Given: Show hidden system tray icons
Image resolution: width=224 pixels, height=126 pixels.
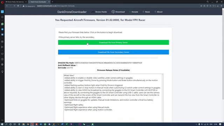Looking at the screenshot, I should coord(196,124).
